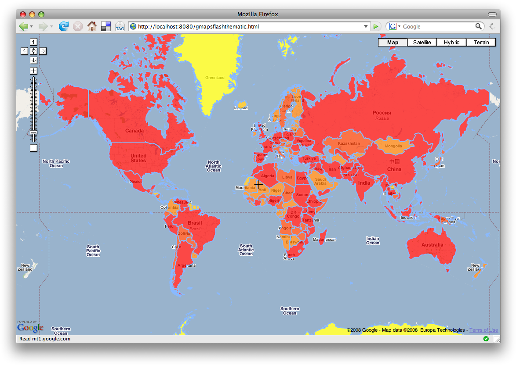
Task: Click the TAG bookmark icon in the toolbar
Action: coord(120,26)
